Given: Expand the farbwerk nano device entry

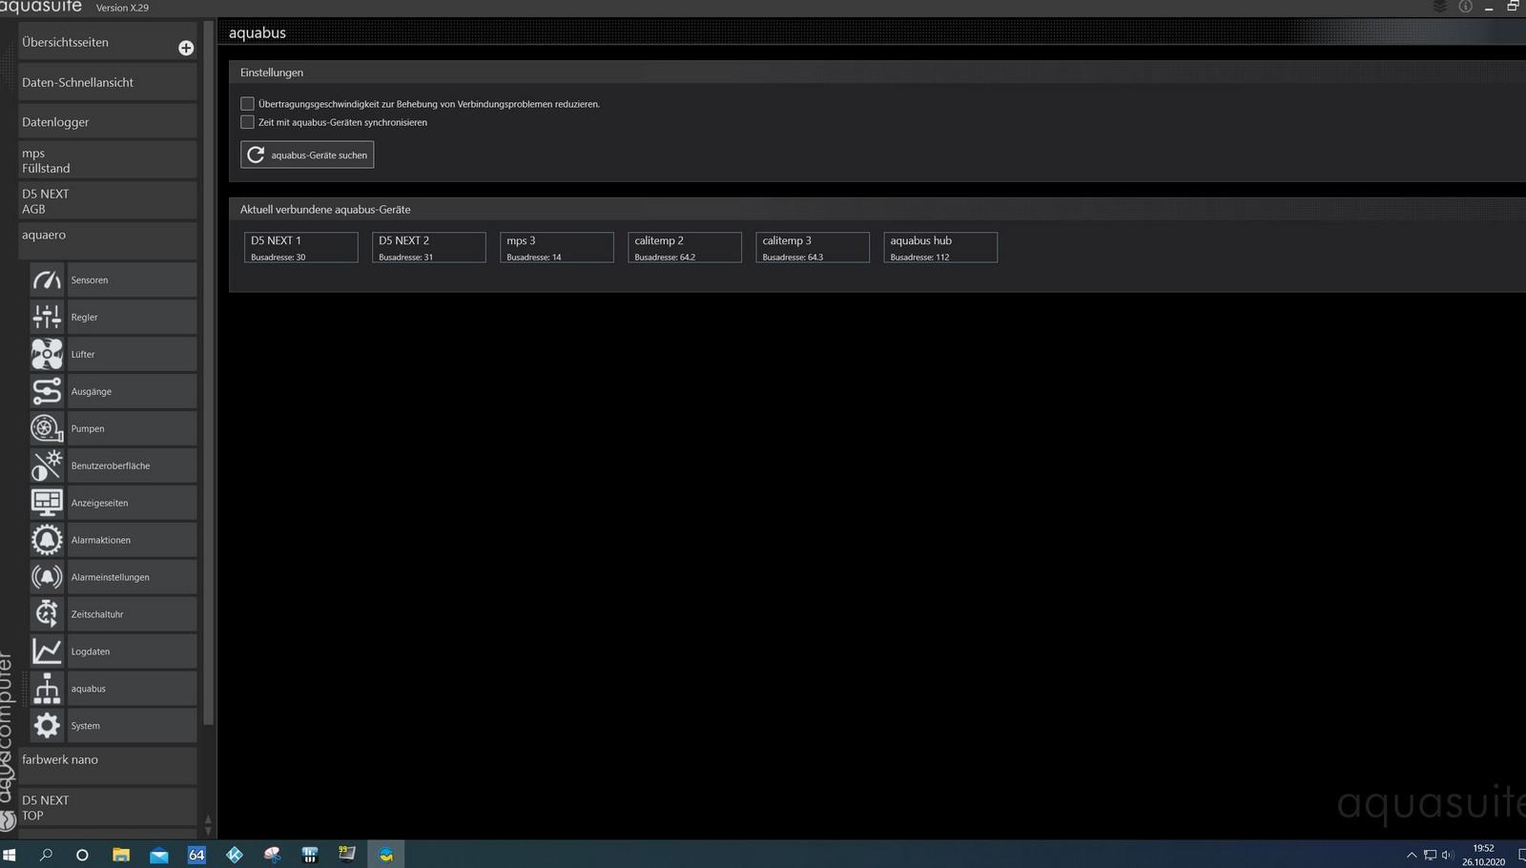Looking at the screenshot, I should (108, 766).
